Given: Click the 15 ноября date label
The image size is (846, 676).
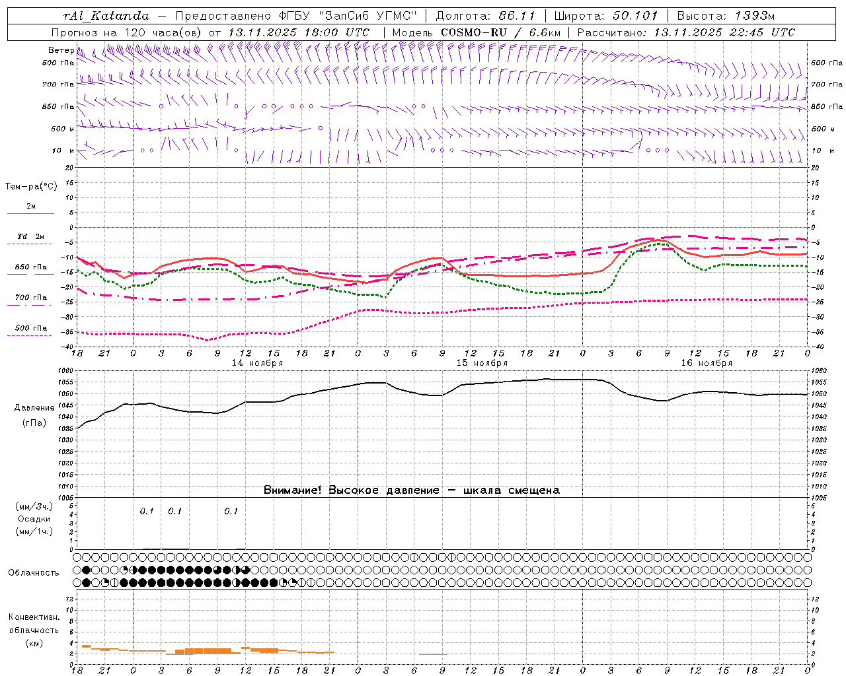Looking at the screenshot, I should tap(482, 363).
